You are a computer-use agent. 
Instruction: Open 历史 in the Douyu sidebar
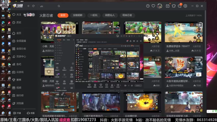tap(17, 23)
